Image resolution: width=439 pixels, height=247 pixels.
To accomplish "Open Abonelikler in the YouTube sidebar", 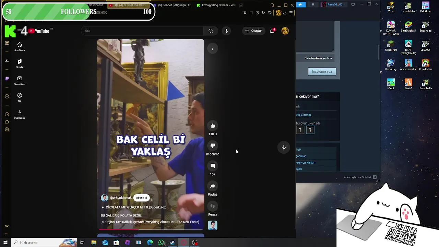I will pyautogui.click(x=20, y=81).
